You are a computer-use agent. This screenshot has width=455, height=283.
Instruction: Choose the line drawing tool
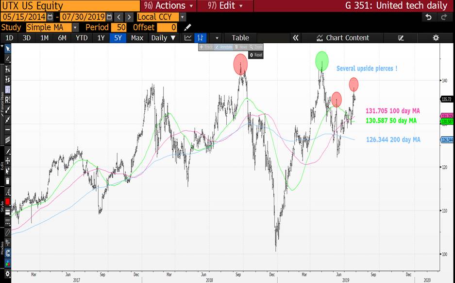[8, 59]
